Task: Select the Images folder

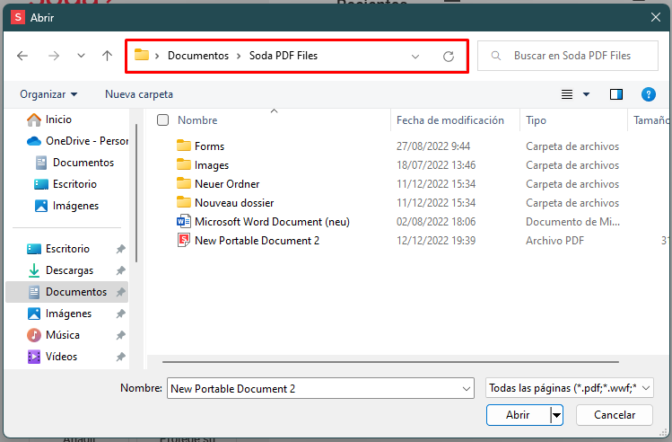Action: click(212, 165)
